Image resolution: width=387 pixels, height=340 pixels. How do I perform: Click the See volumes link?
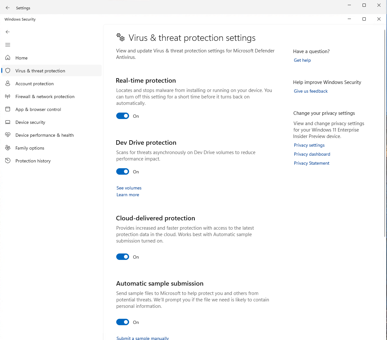tap(129, 188)
